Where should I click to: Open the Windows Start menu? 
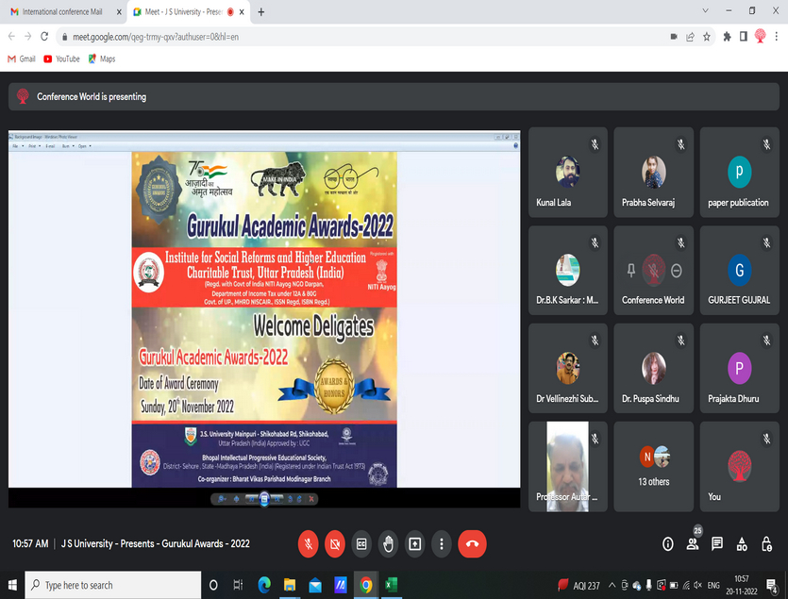pos(12,585)
